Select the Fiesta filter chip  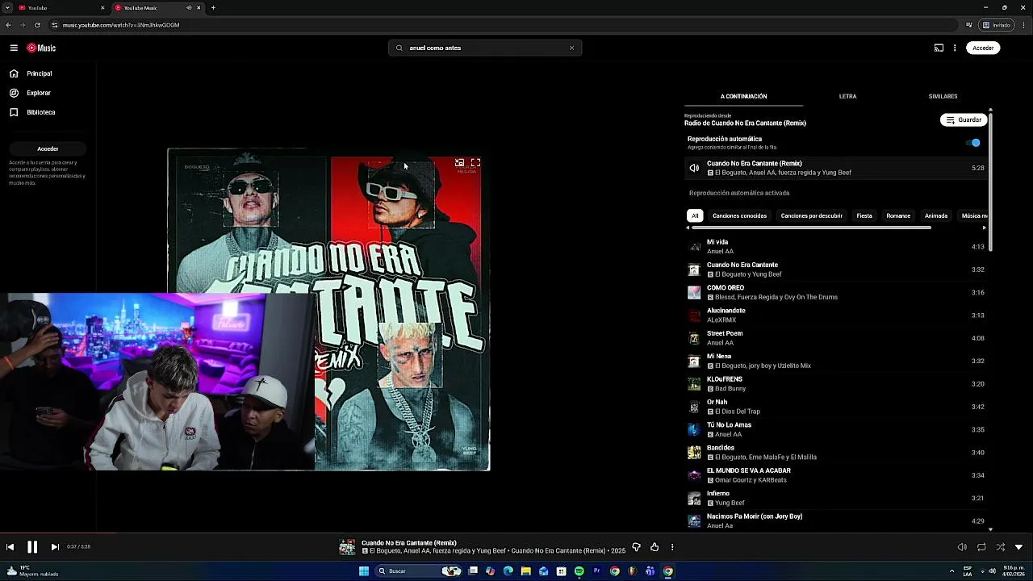(864, 215)
